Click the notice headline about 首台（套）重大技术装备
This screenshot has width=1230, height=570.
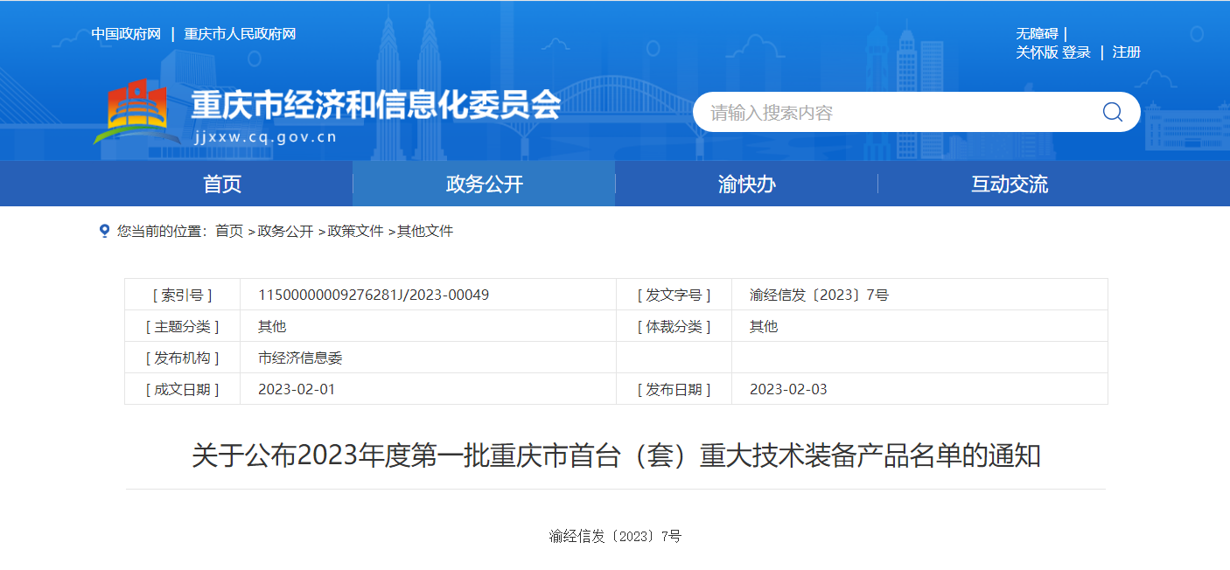point(616,455)
